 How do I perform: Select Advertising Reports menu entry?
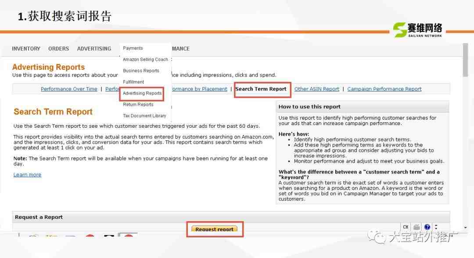142,93
